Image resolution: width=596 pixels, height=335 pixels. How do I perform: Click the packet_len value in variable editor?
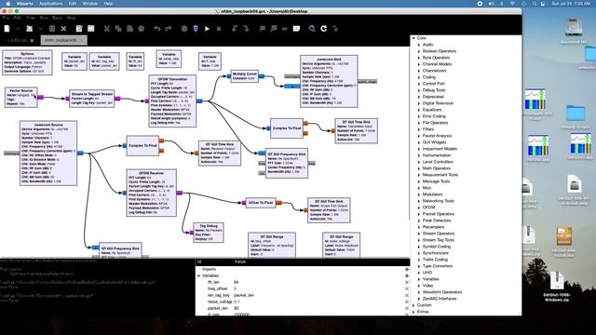[x=236, y=308]
